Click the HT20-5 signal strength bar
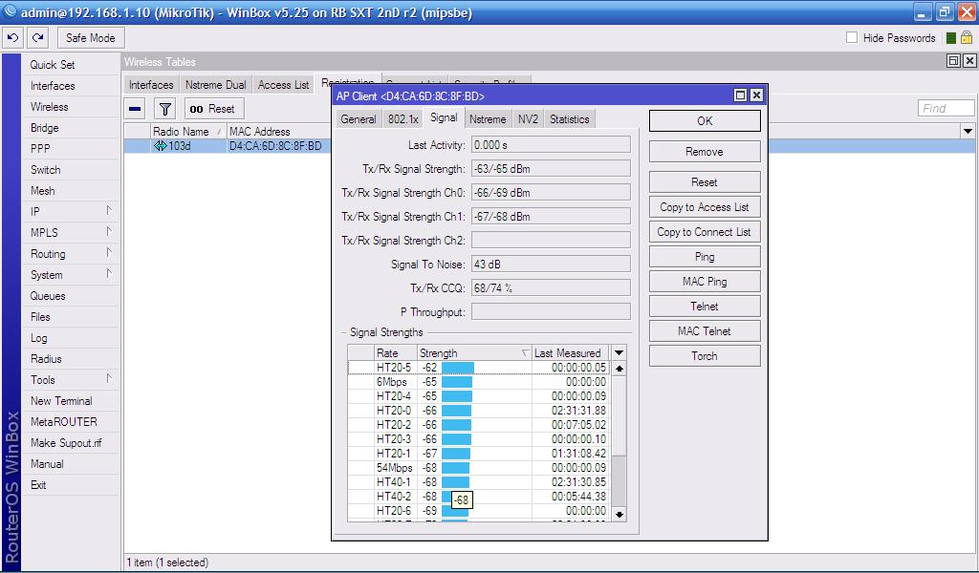Image resolution: width=979 pixels, height=573 pixels. pyautogui.click(x=458, y=368)
